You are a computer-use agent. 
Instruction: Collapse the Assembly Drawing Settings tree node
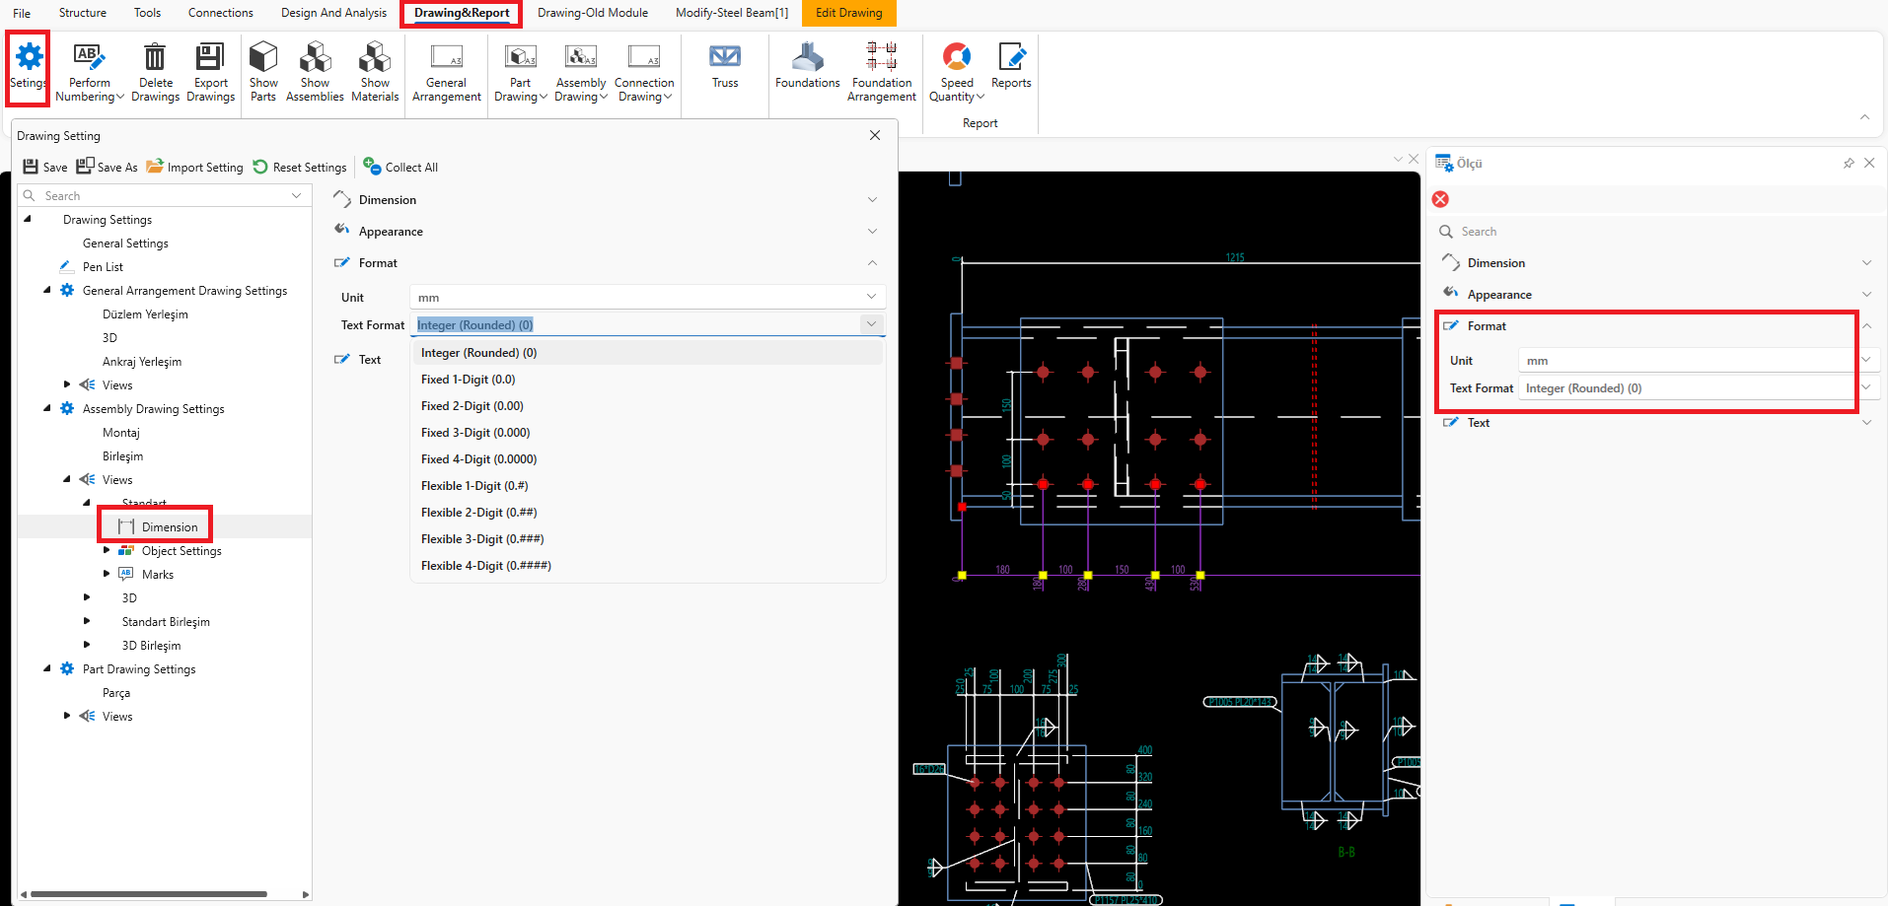[x=47, y=408]
